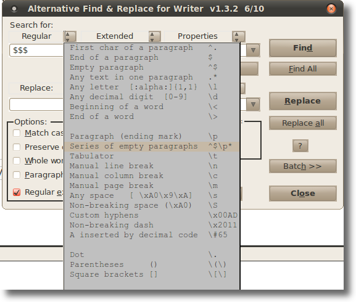This screenshot has width=356, height=302.
Task: Expand the Batch >> section
Action: 303,166
